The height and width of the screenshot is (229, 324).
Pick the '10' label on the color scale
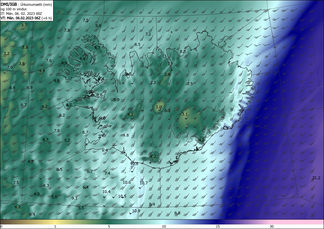[164, 227]
